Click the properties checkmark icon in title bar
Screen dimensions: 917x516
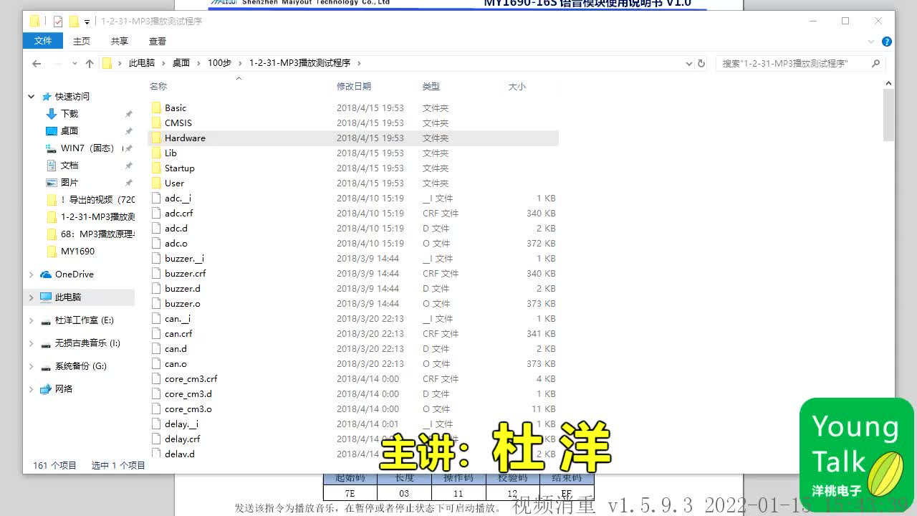(58, 21)
